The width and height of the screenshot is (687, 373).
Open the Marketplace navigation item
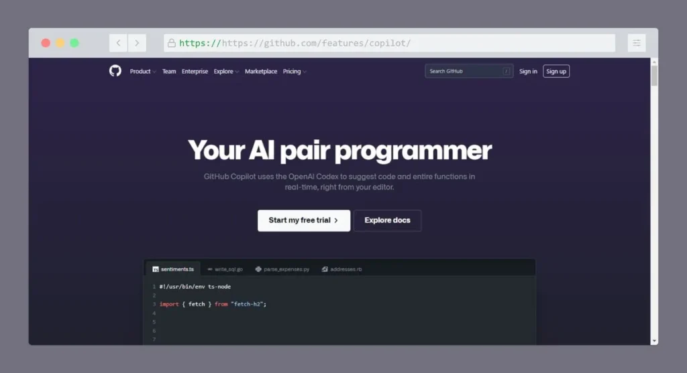click(x=261, y=72)
